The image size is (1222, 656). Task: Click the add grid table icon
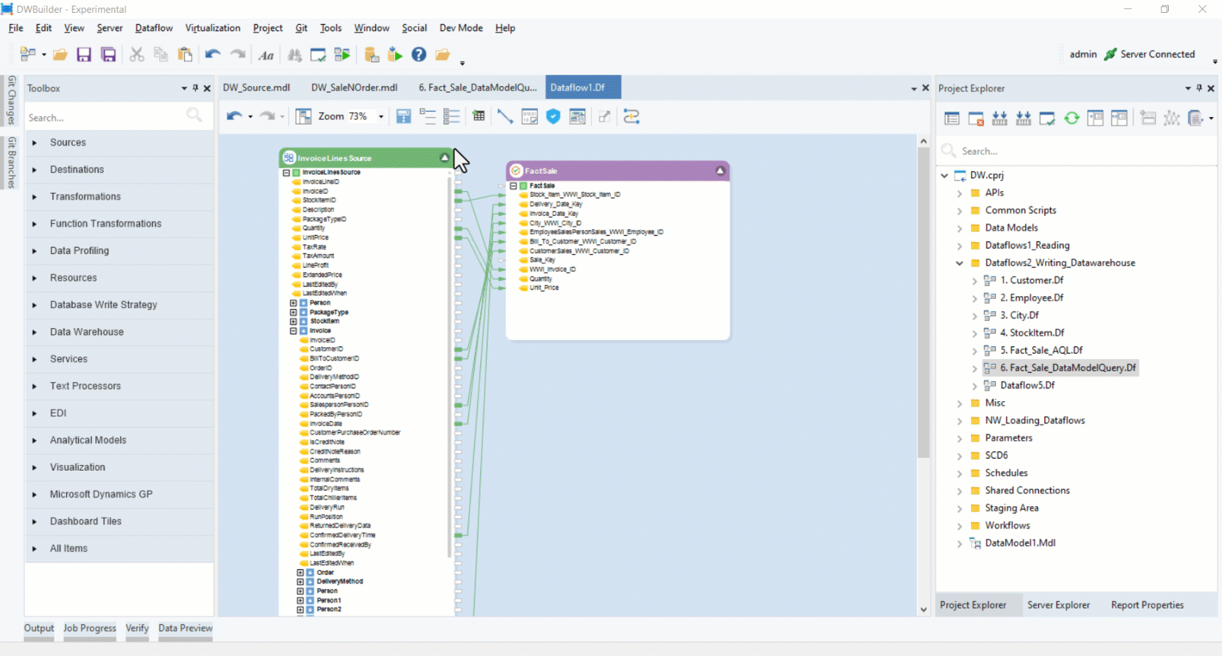pos(479,116)
